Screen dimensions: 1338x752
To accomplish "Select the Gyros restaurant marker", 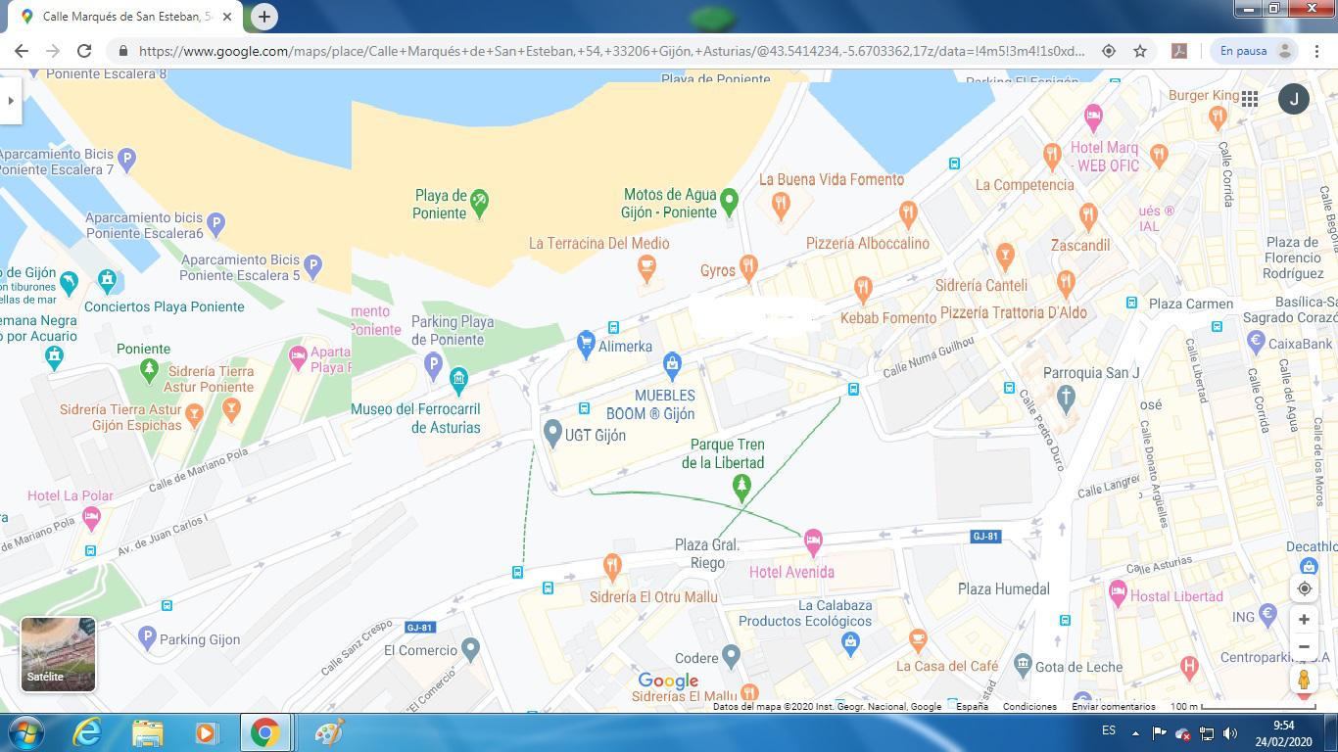I will click(749, 266).
